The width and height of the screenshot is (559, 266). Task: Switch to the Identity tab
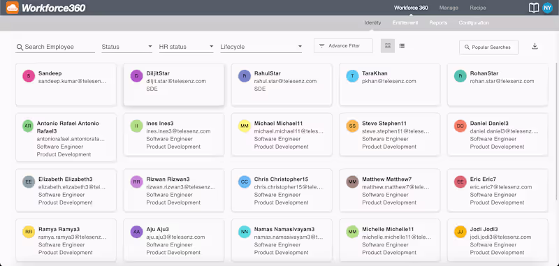pyautogui.click(x=372, y=23)
